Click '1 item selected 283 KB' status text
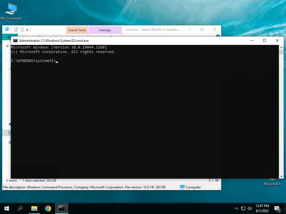Image resolution: width=286 pixels, height=214 pixels. pos(39,181)
